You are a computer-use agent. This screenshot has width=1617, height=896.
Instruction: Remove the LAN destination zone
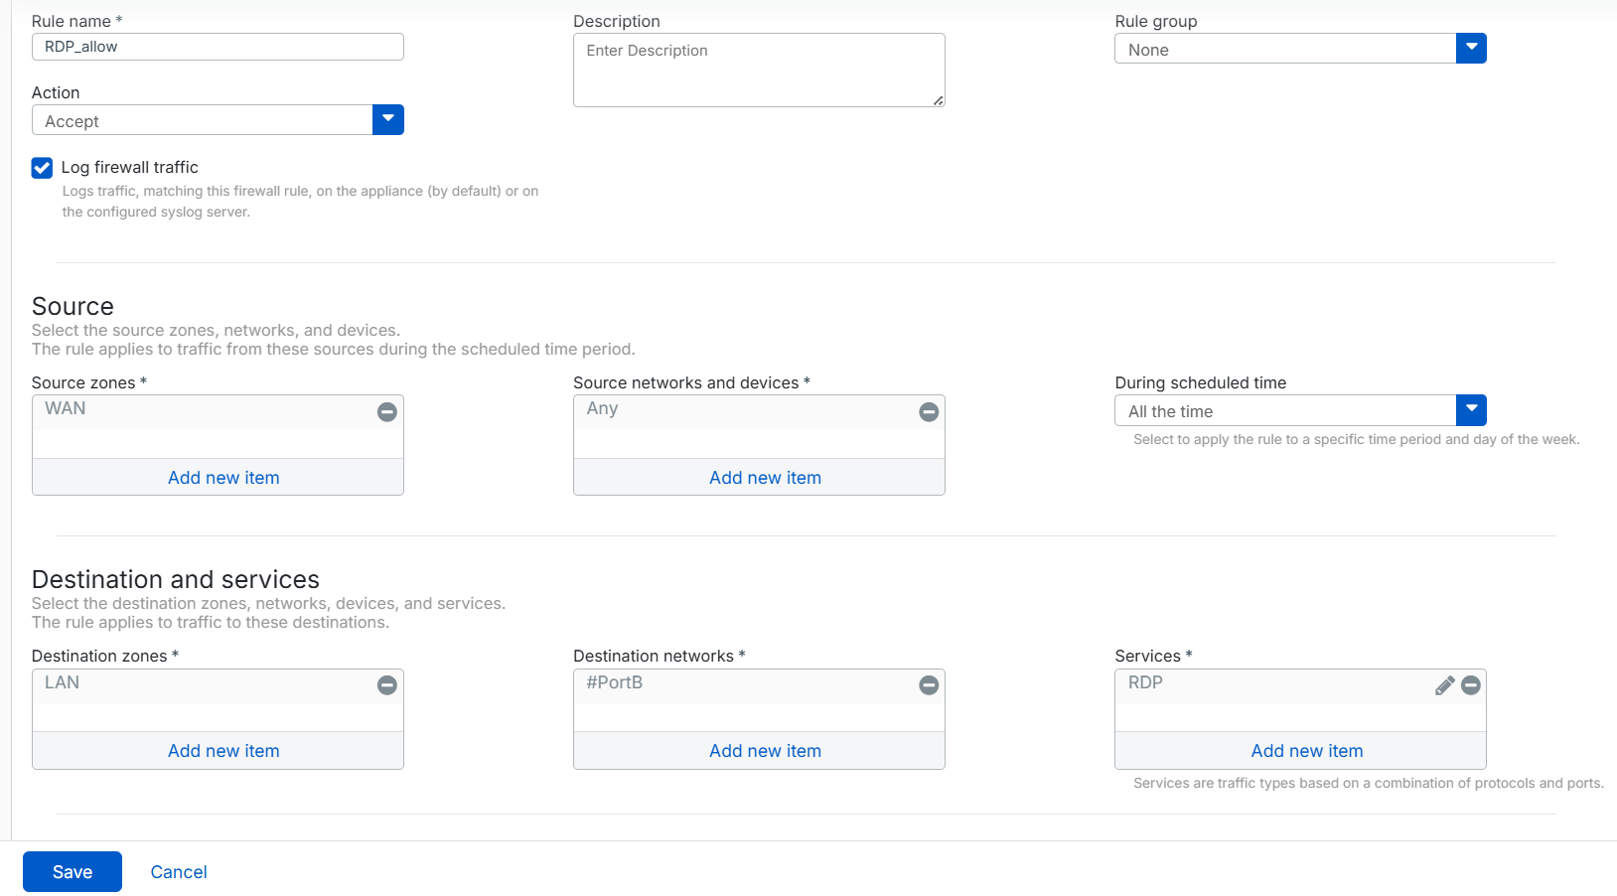(x=386, y=684)
